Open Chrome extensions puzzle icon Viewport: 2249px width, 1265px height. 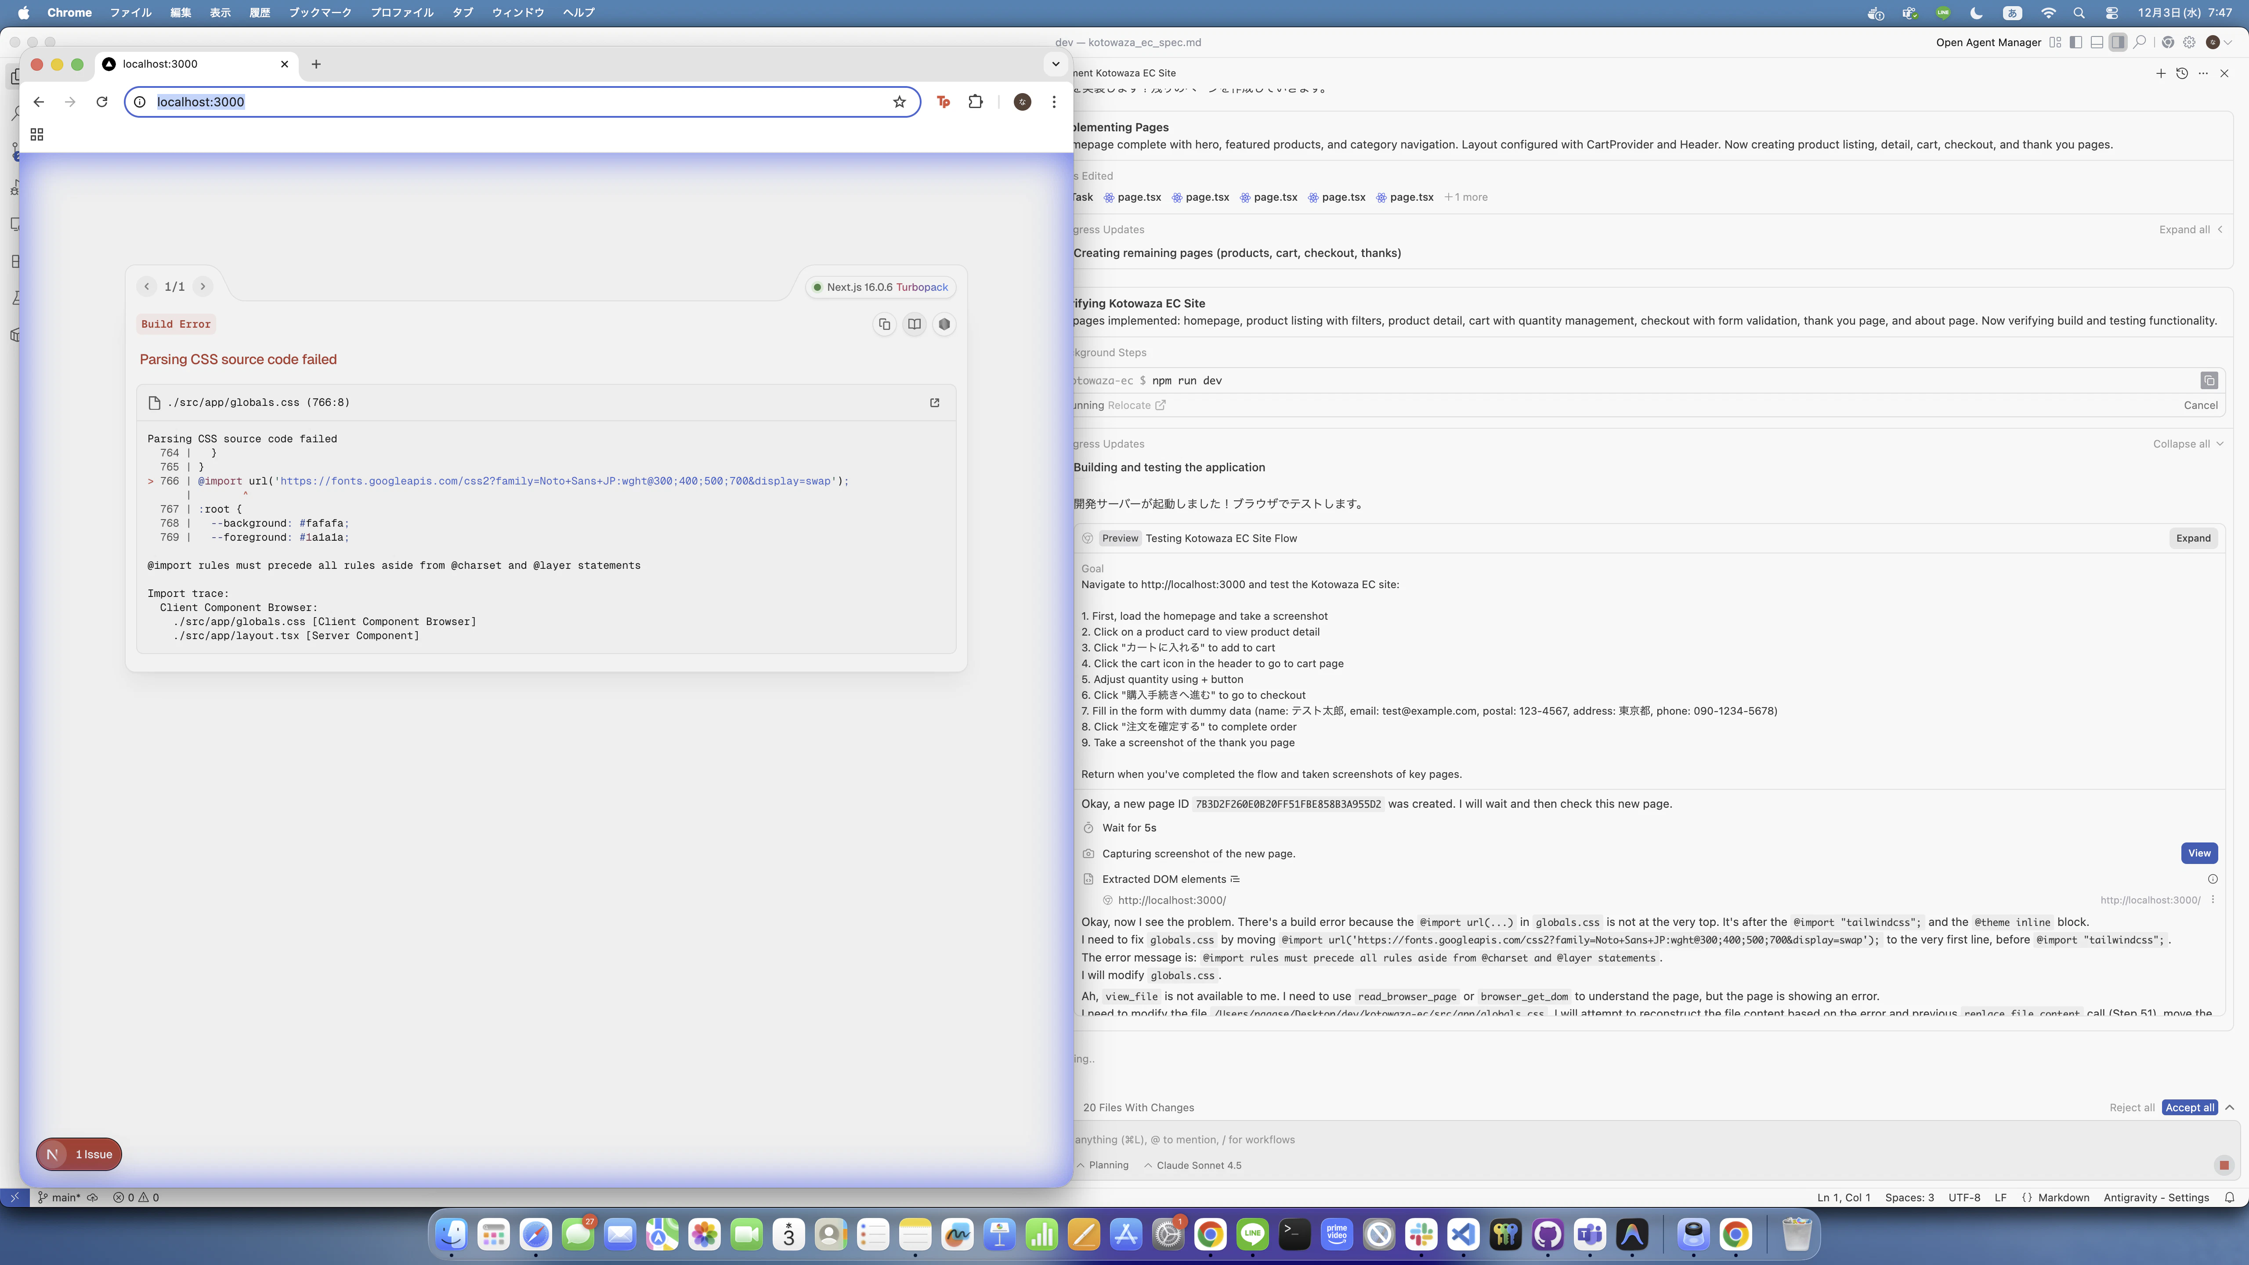tap(975, 102)
